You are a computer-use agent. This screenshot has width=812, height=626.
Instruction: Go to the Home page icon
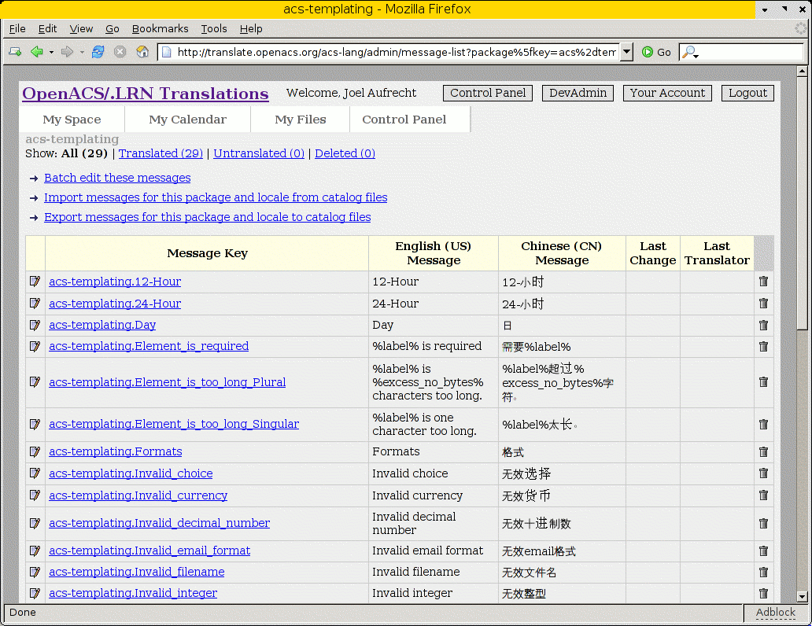pyautogui.click(x=142, y=52)
